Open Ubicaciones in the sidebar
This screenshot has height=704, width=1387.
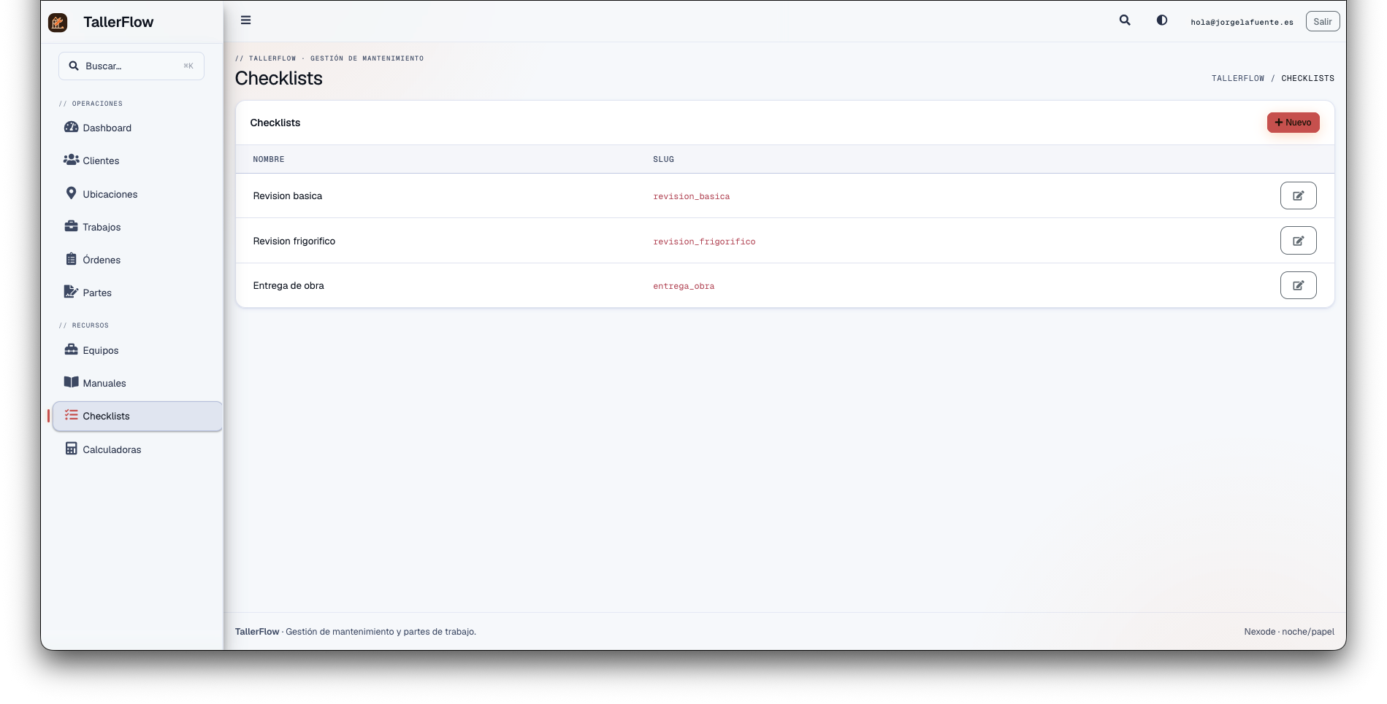[136, 194]
